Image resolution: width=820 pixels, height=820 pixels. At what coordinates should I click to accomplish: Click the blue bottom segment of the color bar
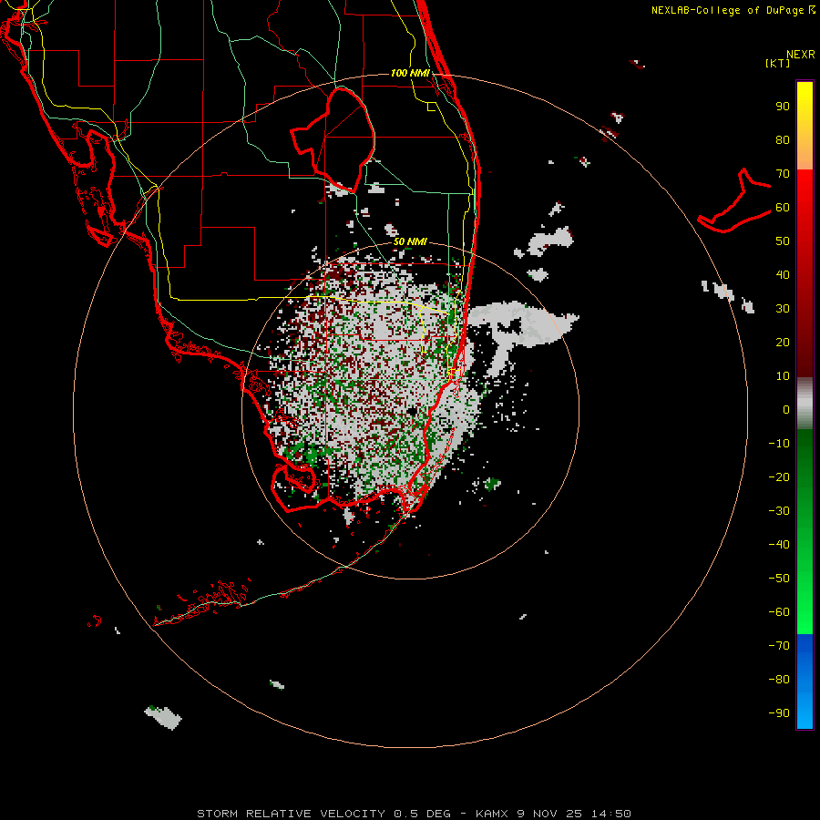805,682
